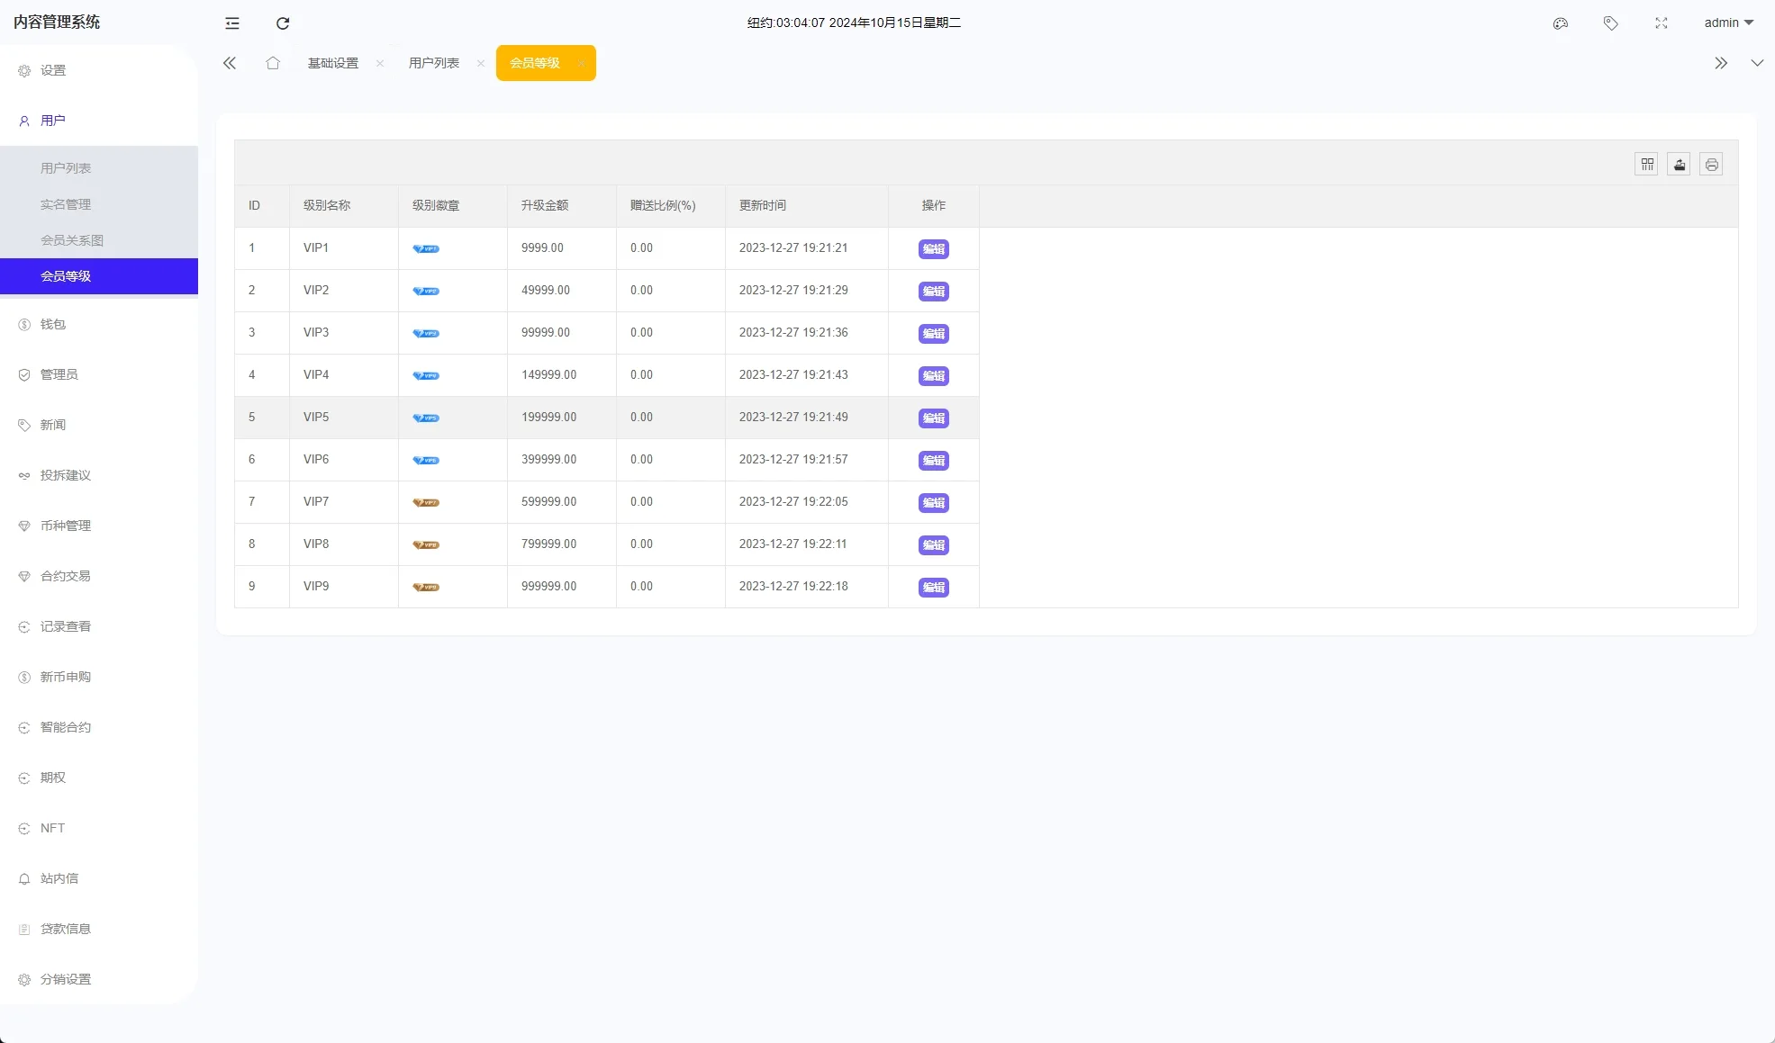
Task: Switch to the 用户列表 tab
Action: (x=434, y=63)
